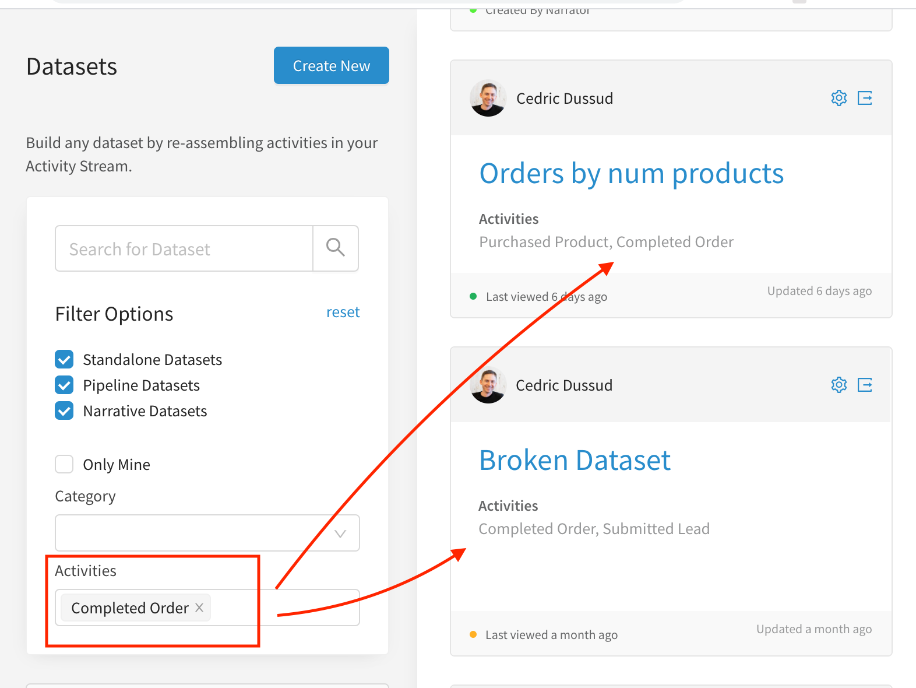Click 'Updated a month ago' text
The width and height of the screenshot is (916, 688).
tap(814, 629)
